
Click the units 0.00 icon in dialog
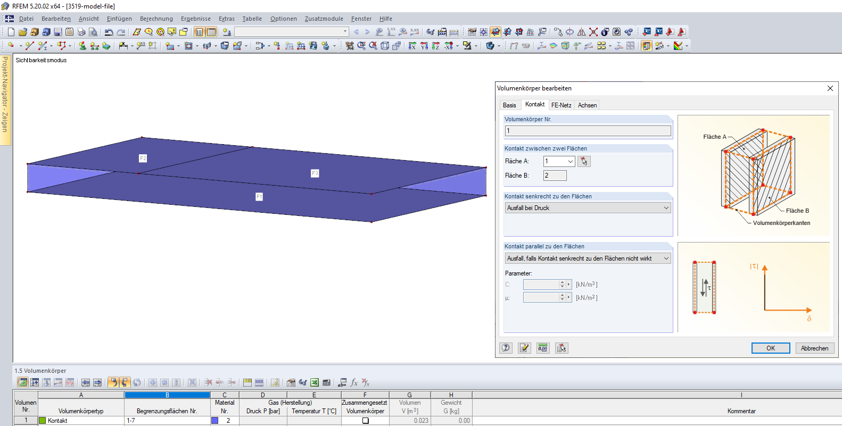tap(543, 348)
